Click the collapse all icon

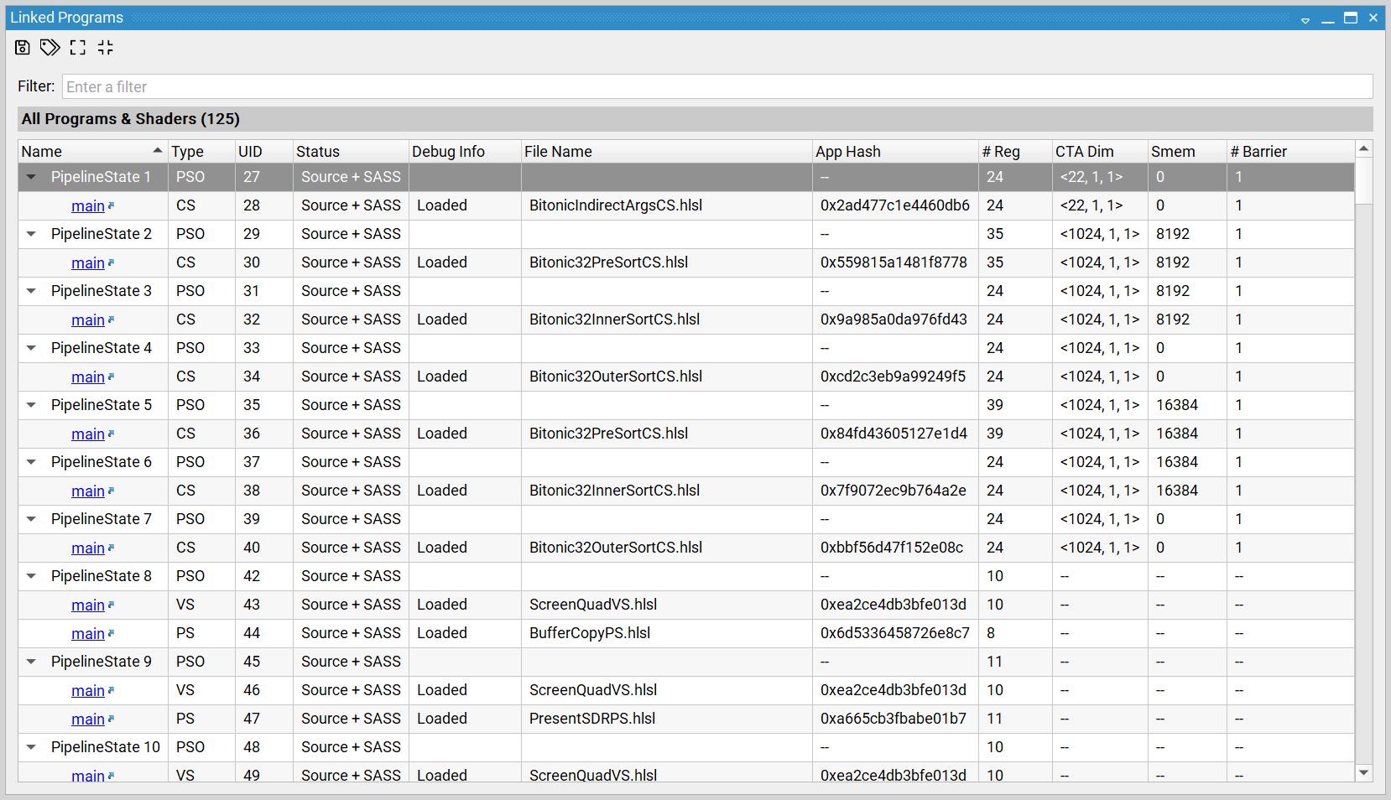(105, 48)
